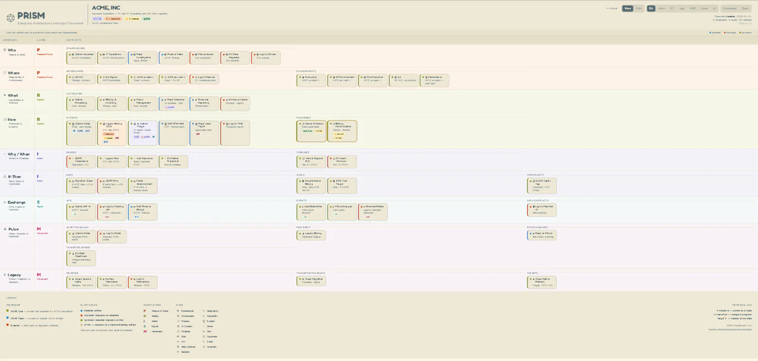The image size is (758, 361).
Task: Open the App perspective tab
Action: pos(682,9)
